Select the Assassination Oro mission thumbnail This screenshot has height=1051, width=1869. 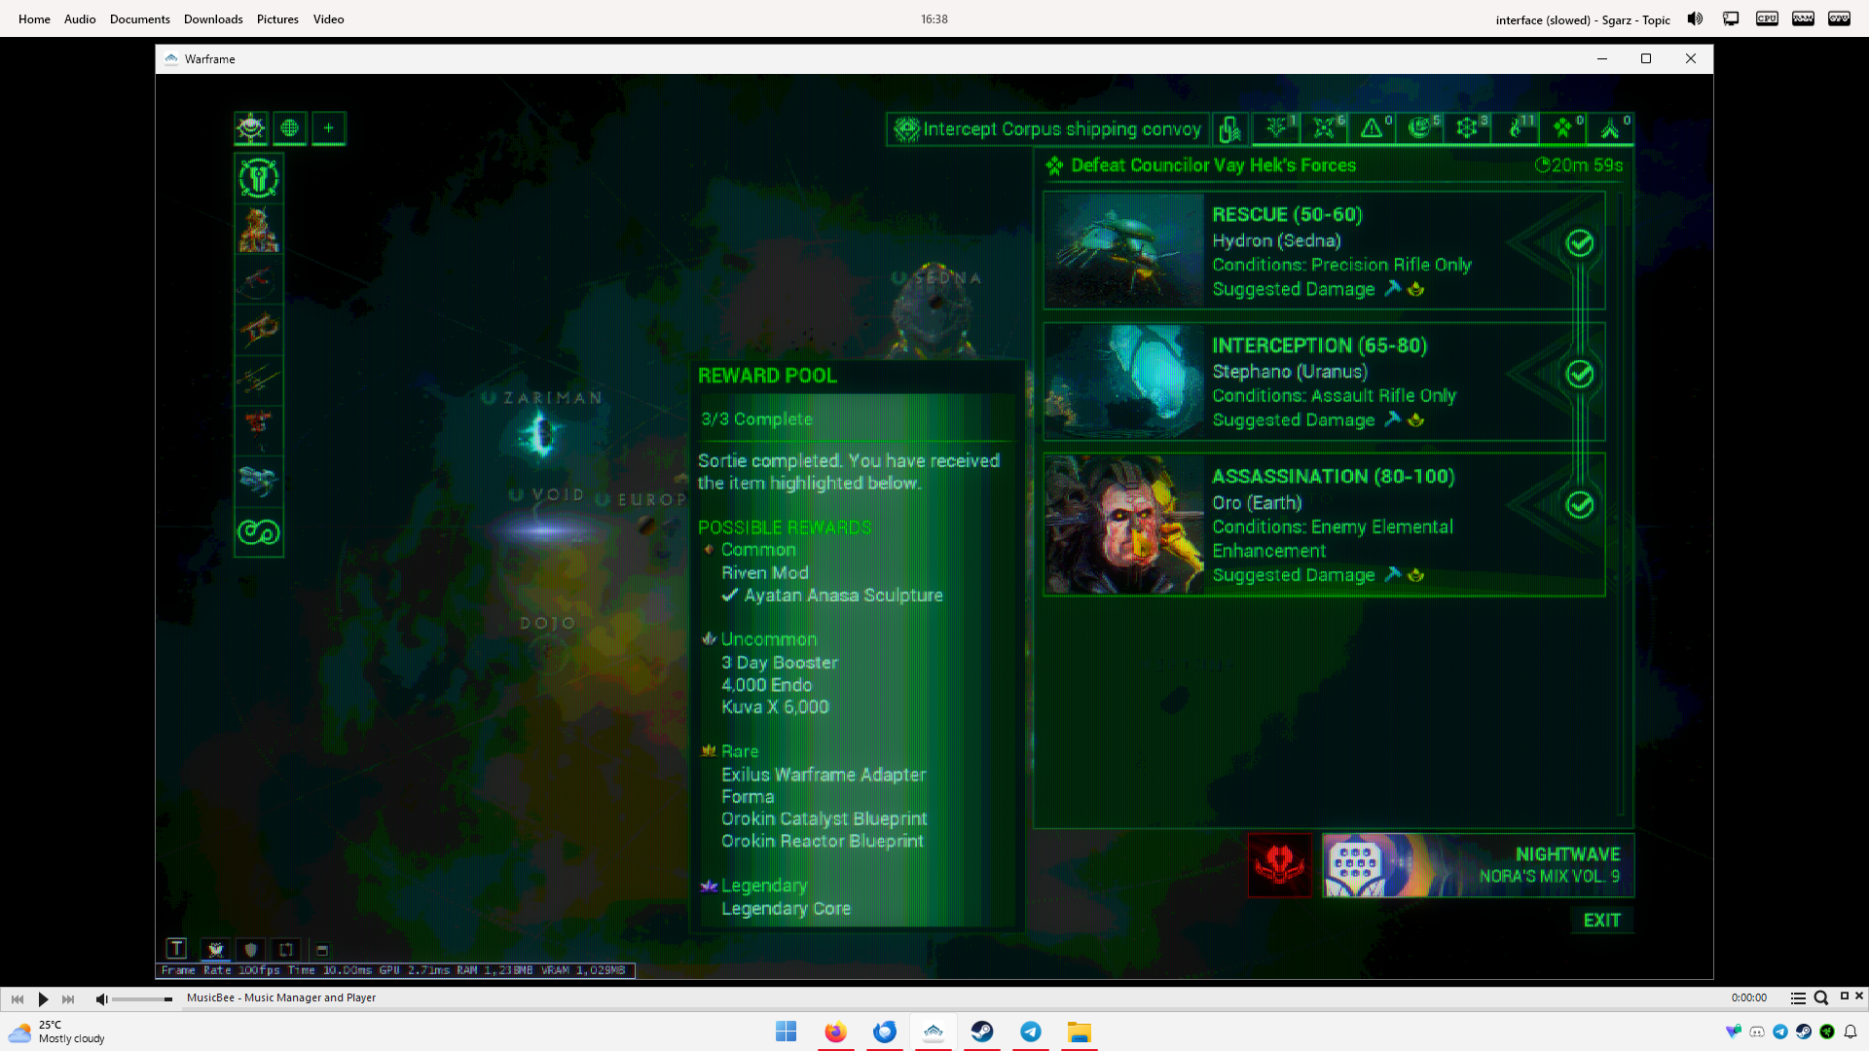click(1124, 525)
